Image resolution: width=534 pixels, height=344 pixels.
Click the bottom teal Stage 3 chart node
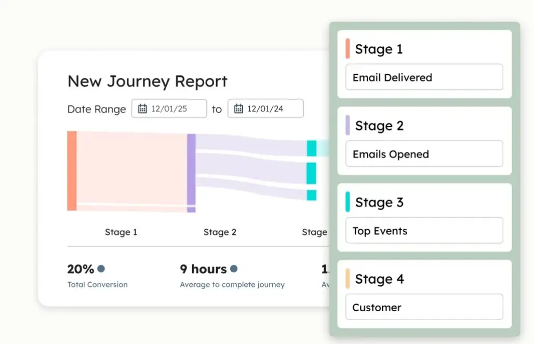tap(312, 195)
